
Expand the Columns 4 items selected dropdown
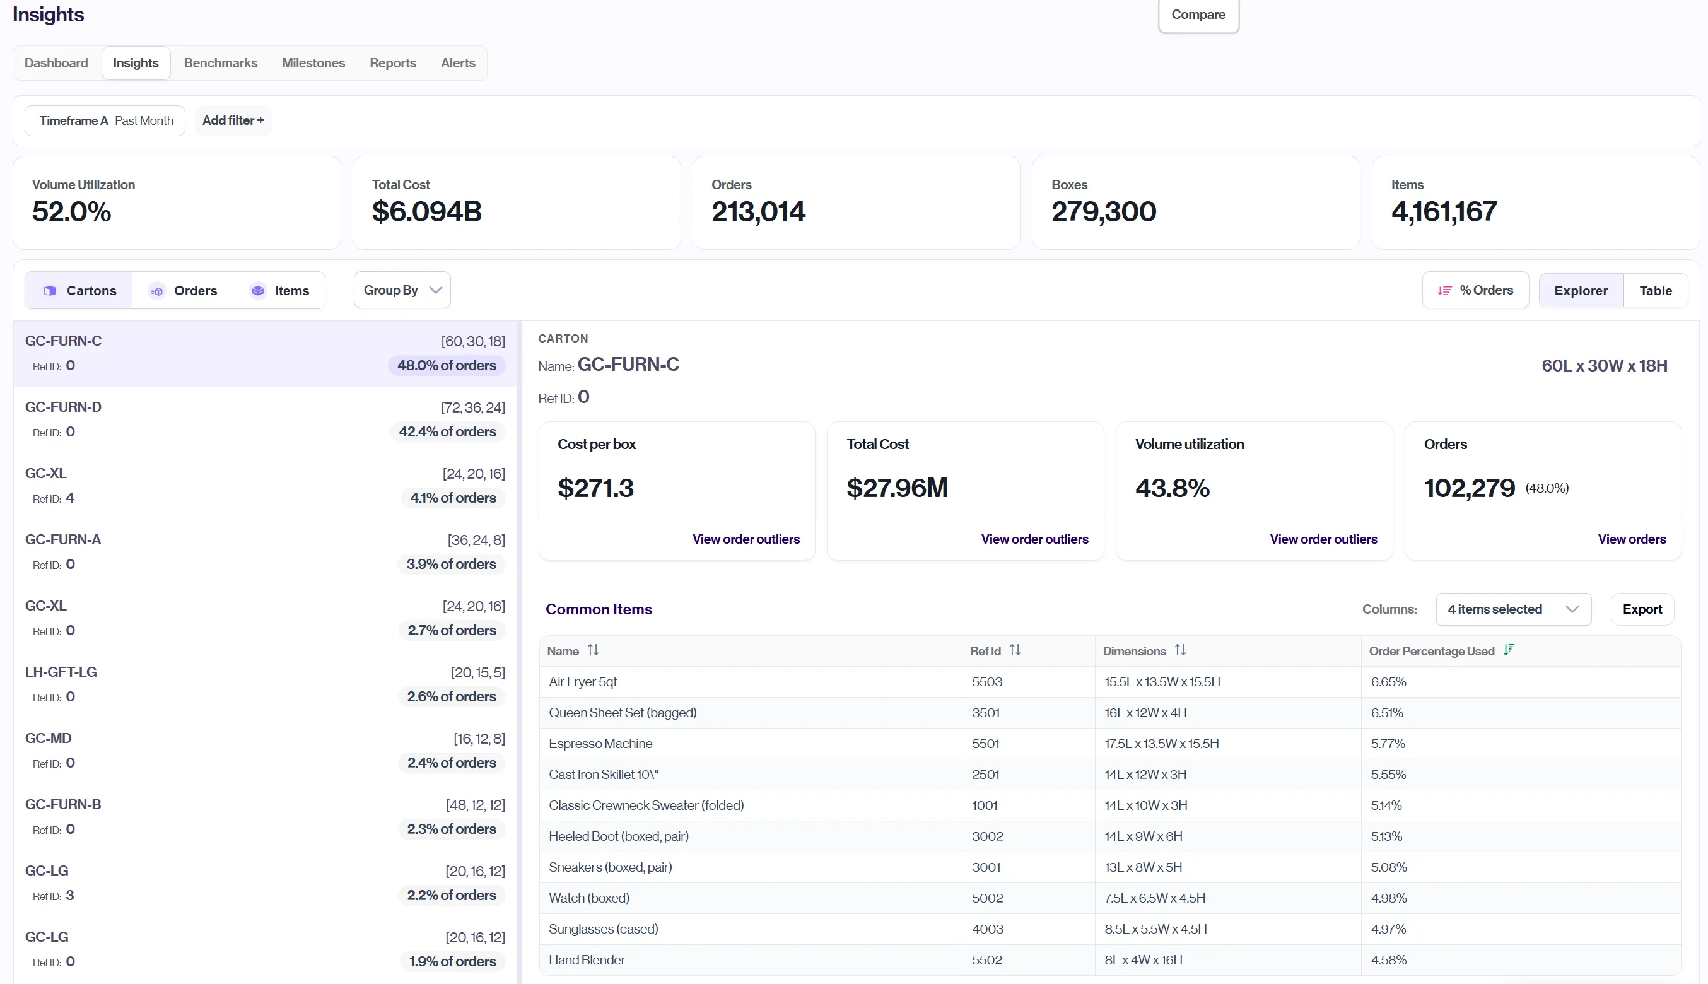(1513, 609)
